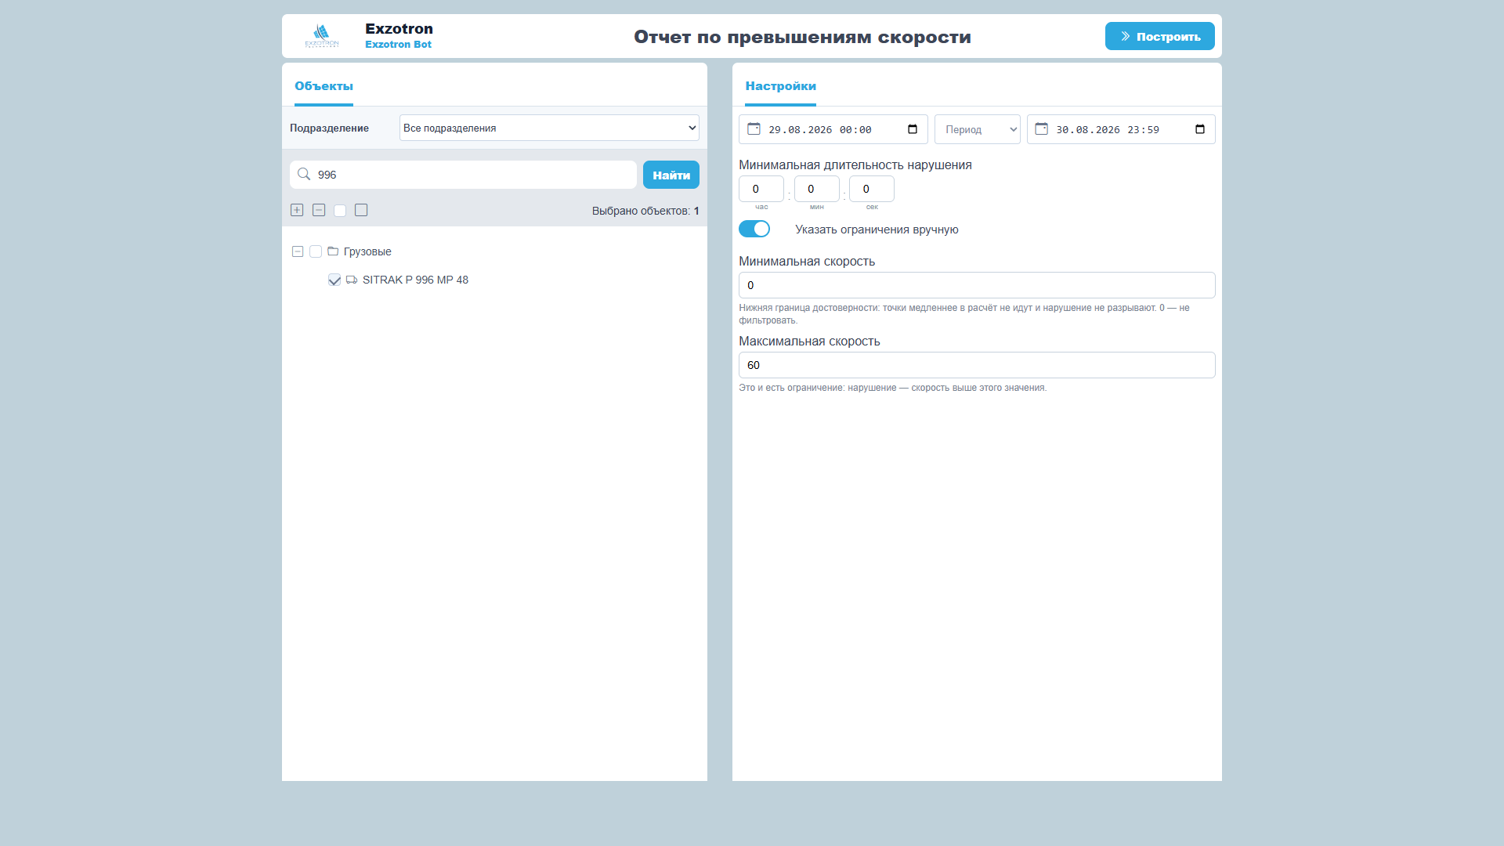This screenshot has width=1504, height=846.
Task: Open the Период dropdown
Action: pyautogui.click(x=978, y=129)
